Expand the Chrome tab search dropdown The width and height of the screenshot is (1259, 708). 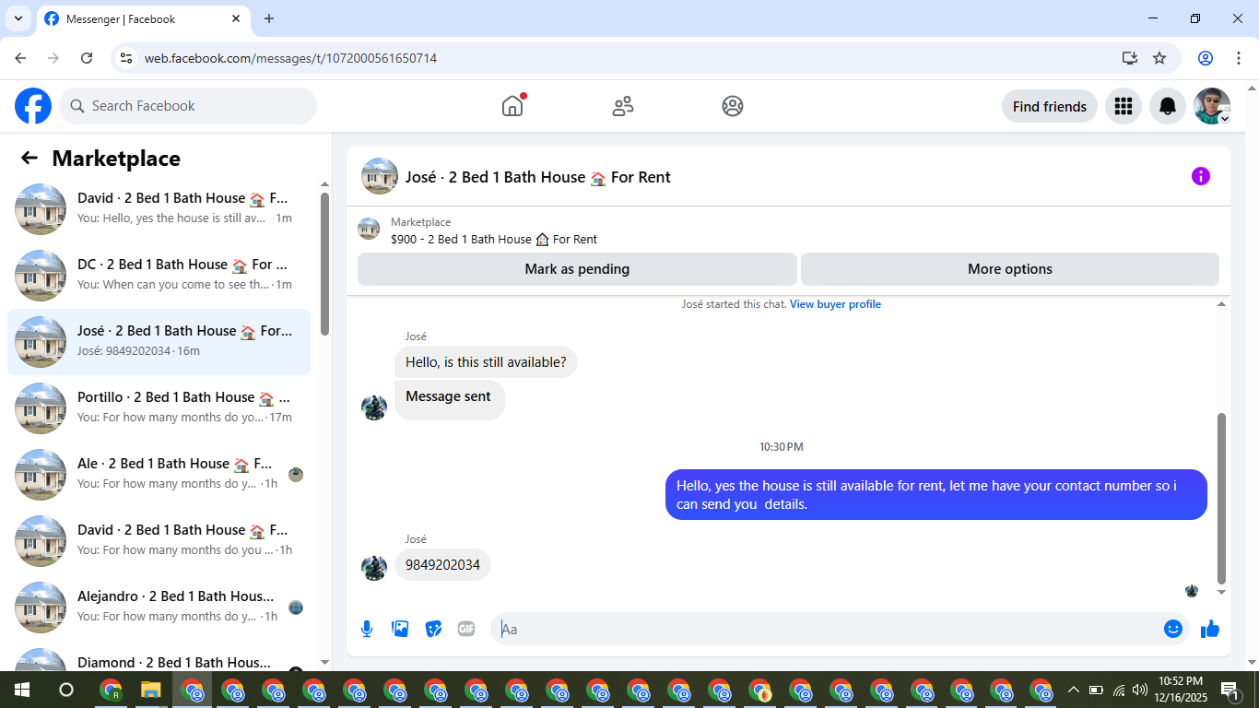pos(18,18)
